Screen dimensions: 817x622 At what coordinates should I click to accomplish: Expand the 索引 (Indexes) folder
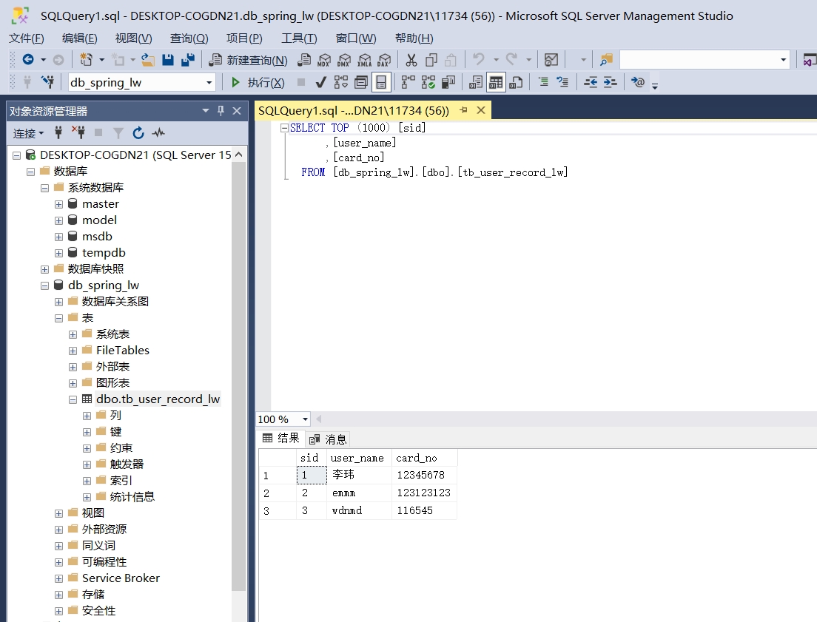[87, 481]
